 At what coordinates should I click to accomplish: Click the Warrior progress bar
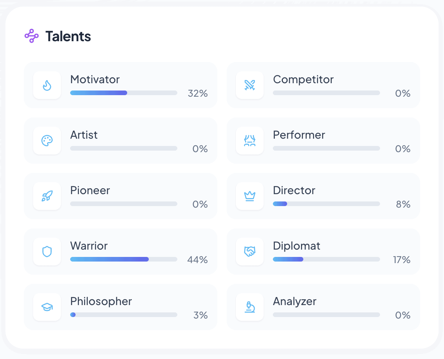tap(123, 259)
